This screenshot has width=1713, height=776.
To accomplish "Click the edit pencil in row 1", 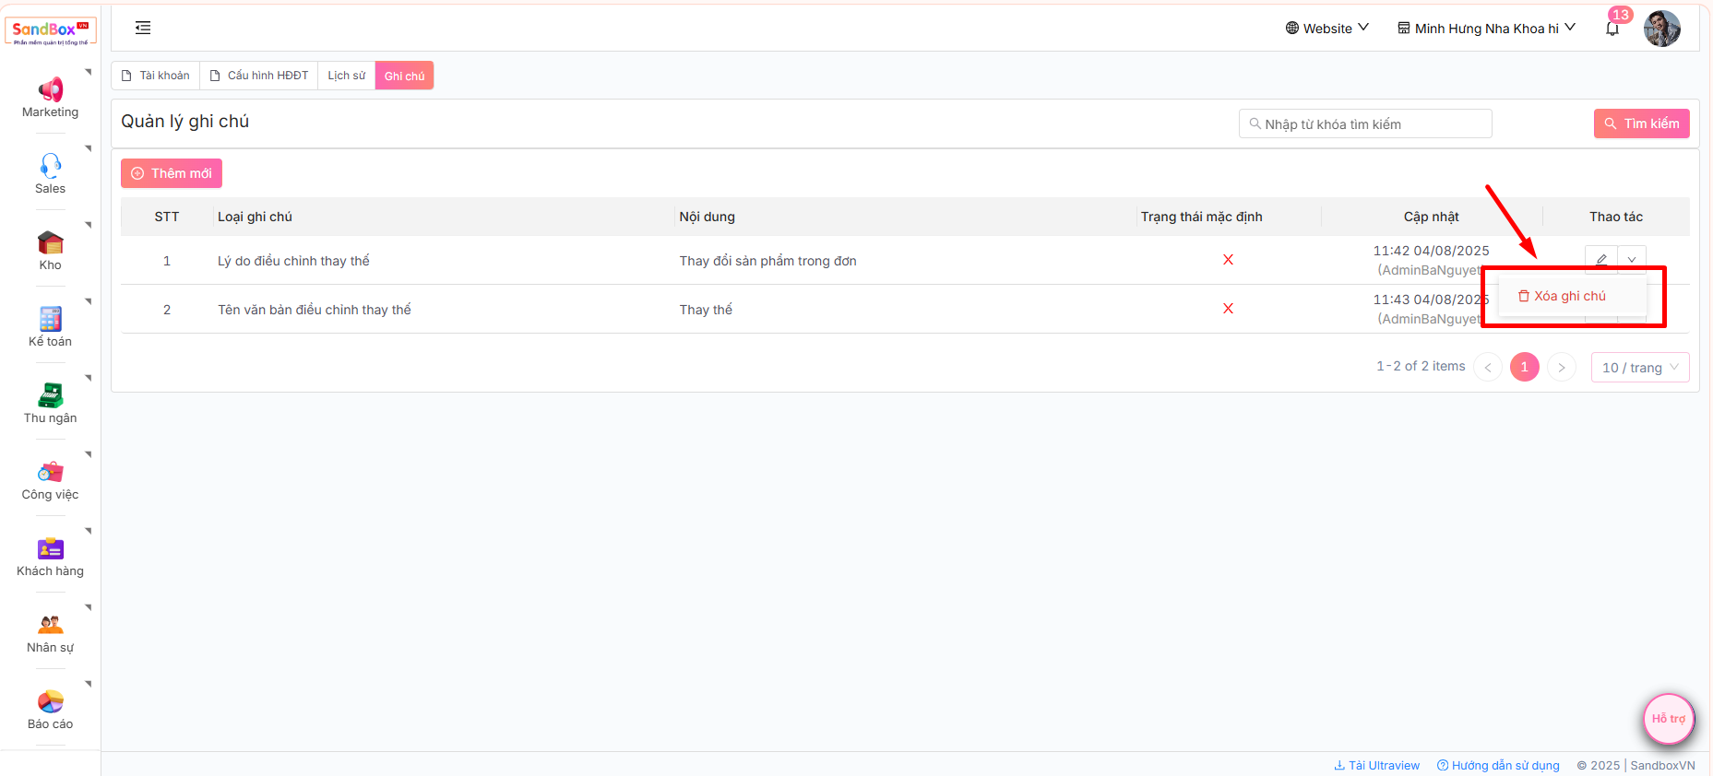I will (x=1601, y=260).
